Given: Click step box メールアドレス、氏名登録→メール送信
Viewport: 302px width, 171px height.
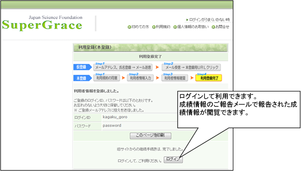Looking at the screenshot, I should pos(123,67).
